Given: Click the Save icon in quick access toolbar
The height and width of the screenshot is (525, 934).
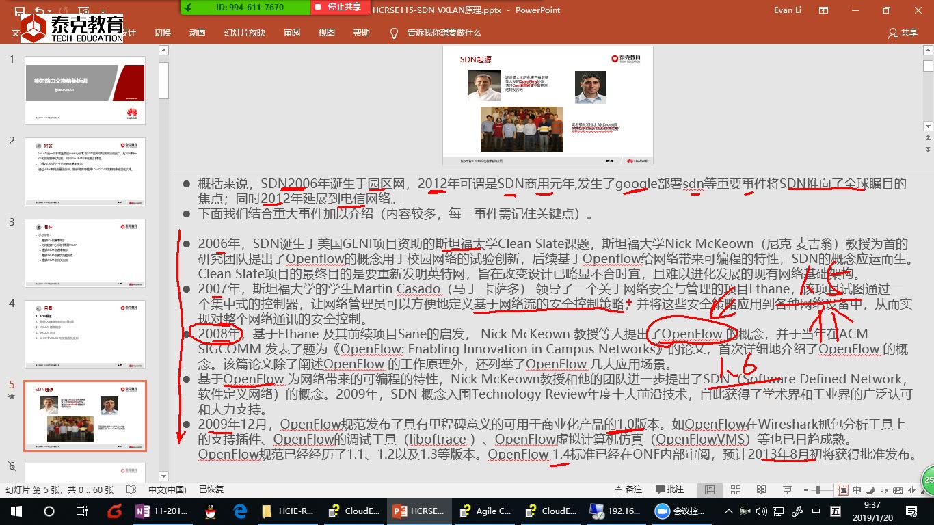Looking at the screenshot, I should pos(18,10).
